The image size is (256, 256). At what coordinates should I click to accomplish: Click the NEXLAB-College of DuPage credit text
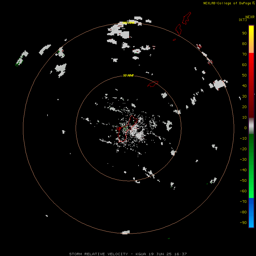pyautogui.click(x=227, y=3)
